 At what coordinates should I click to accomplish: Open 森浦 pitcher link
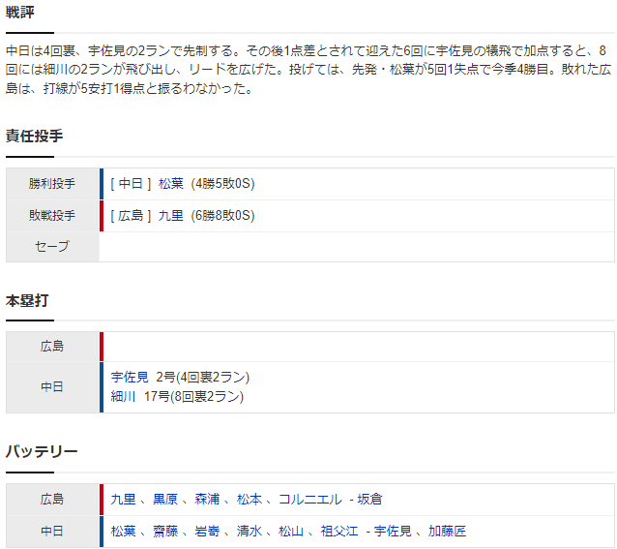click(207, 499)
